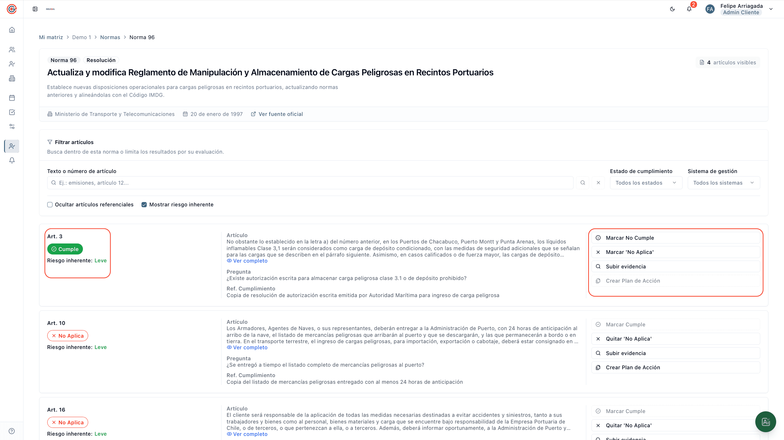Uncheck Mostrar riesgo inherente checkbox
Viewport: 784px width, 440px height.
tap(144, 204)
